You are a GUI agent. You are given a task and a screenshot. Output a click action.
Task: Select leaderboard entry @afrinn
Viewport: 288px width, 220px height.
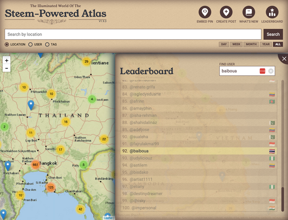tap(198, 101)
